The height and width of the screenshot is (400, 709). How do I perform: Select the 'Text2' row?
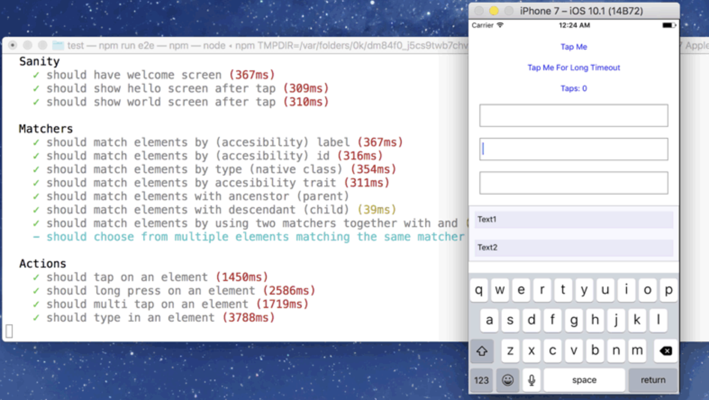573,247
